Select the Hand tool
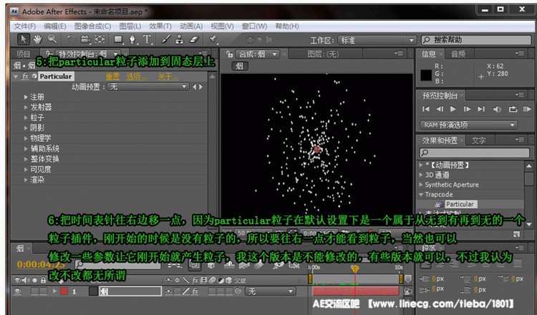The height and width of the screenshot is (315, 537). pyautogui.click(x=37, y=39)
